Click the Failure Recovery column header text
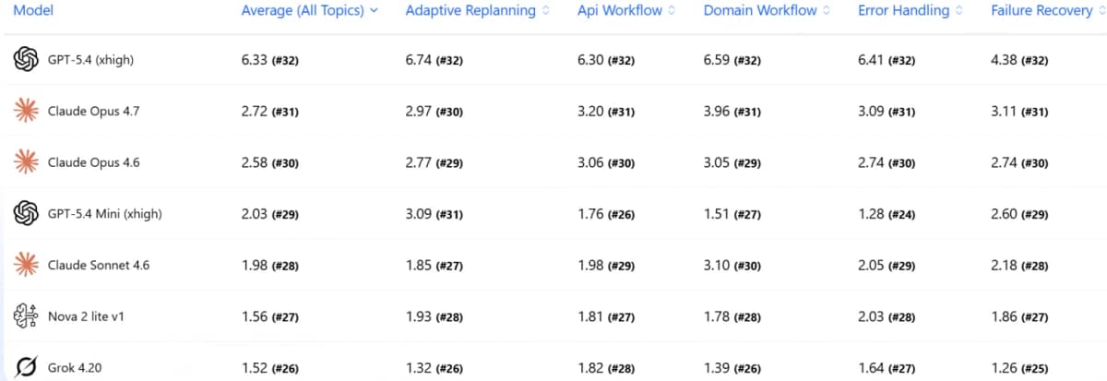This screenshot has width=1107, height=381. [x=1041, y=11]
